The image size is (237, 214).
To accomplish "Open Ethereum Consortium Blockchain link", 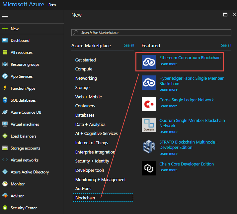I will coord(190,58).
